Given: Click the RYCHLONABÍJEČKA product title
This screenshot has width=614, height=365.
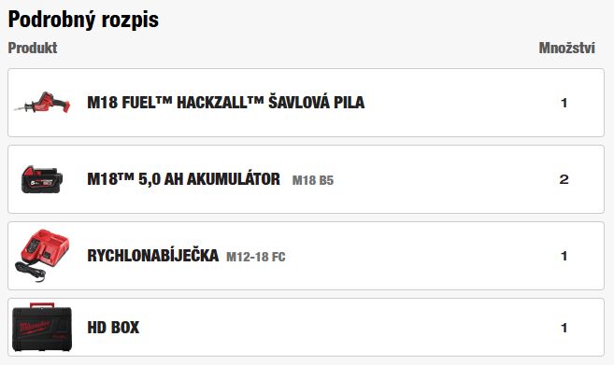Looking at the screenshot, I should pos(152,256).
